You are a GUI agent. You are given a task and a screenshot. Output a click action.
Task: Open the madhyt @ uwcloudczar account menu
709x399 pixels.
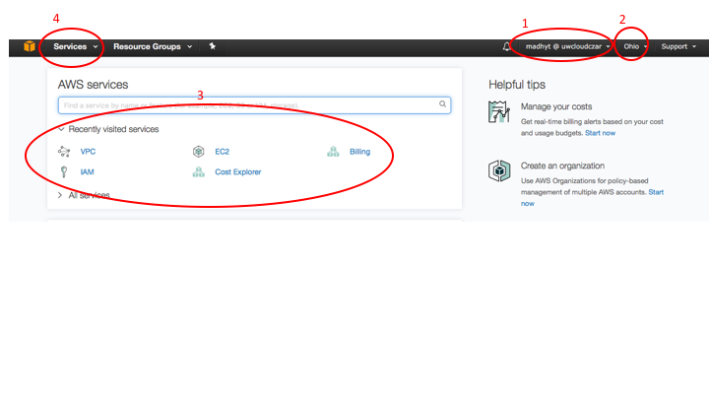pyautogui.click(x=567, y=46)
